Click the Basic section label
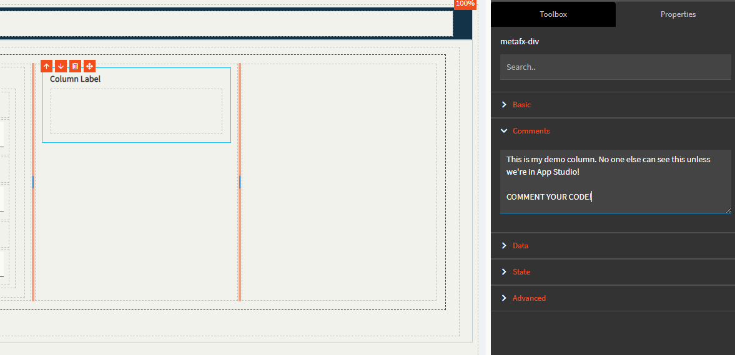Screen dimensions: 735x355 [521, 104]
